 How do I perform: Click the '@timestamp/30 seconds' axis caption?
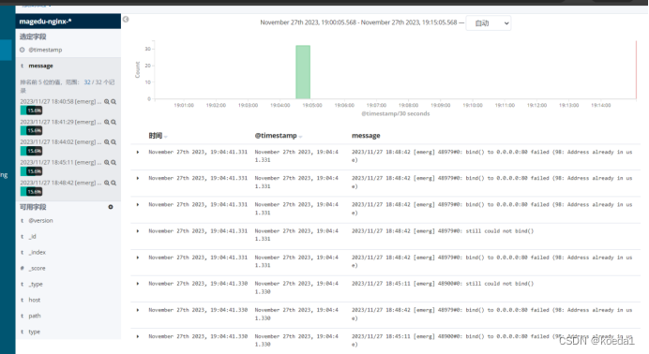coord(396,113)
